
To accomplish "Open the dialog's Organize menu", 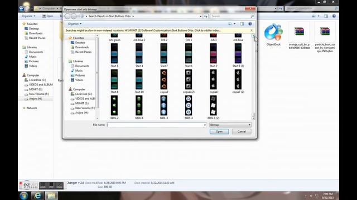I will (x=74, y=24).
